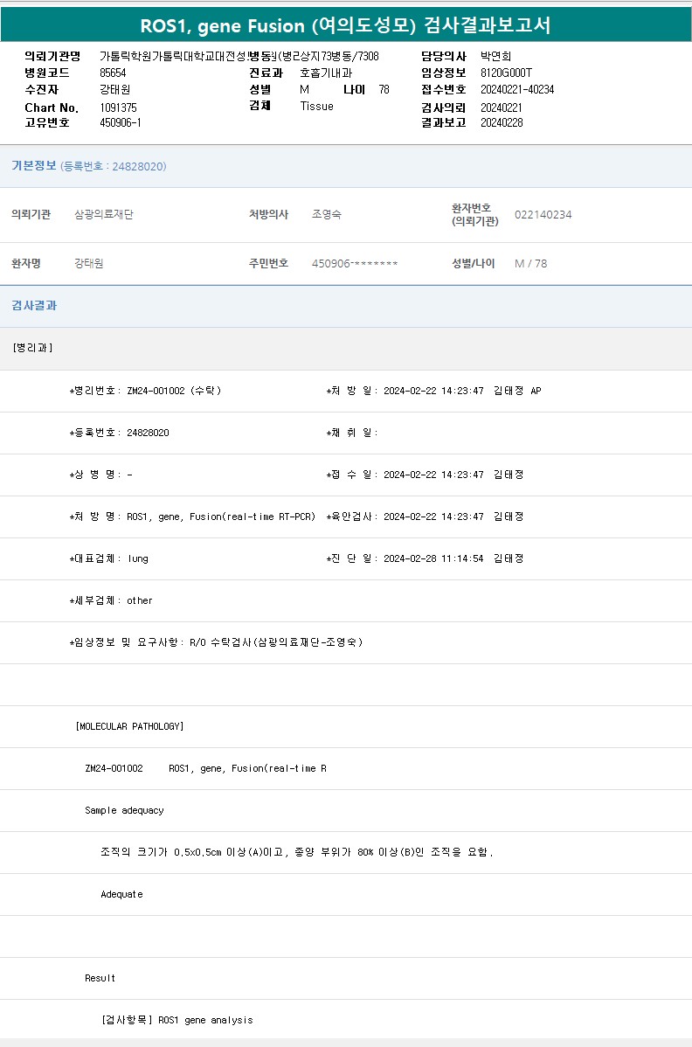Select the 진단일 timestamp 2024-02-28 11:14:54
Viewport: 692px width, 1047px height.
point(433,558)
